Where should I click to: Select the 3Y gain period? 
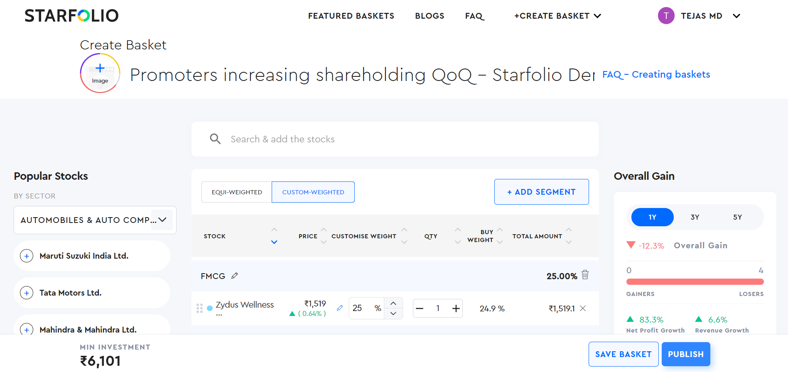click(695, 217)
